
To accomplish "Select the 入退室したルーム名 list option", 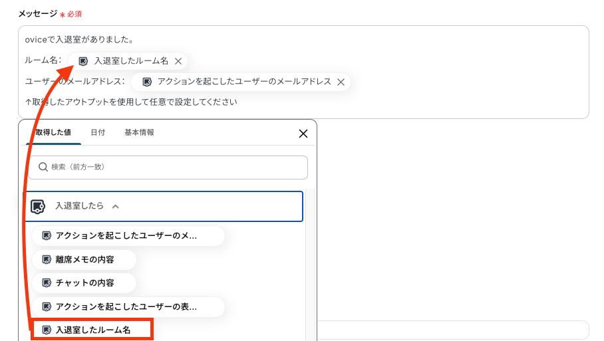I will click(x=92, y=330).
